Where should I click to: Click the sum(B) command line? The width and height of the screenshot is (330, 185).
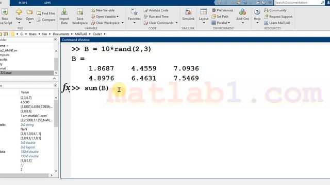[96, 88]
